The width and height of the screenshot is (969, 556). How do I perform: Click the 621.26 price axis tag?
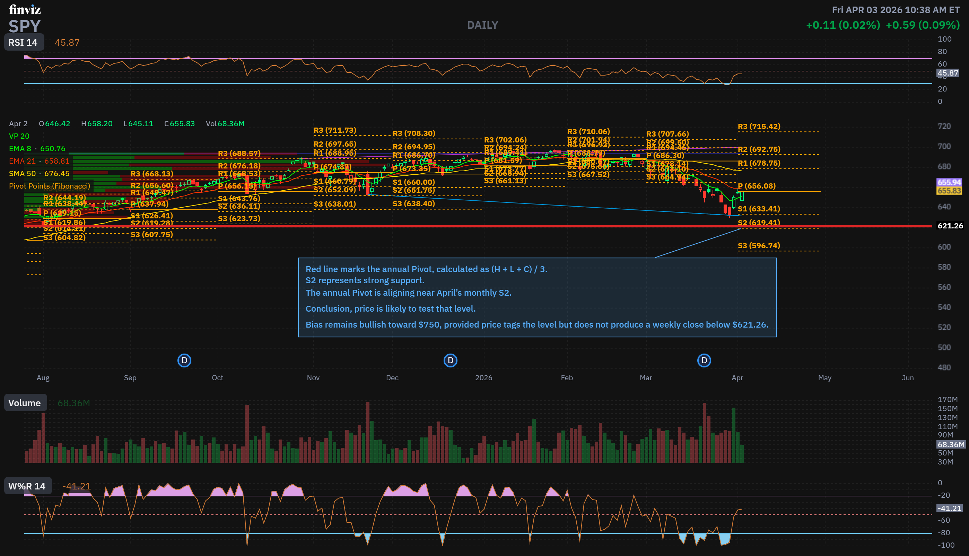click(950, 226)
